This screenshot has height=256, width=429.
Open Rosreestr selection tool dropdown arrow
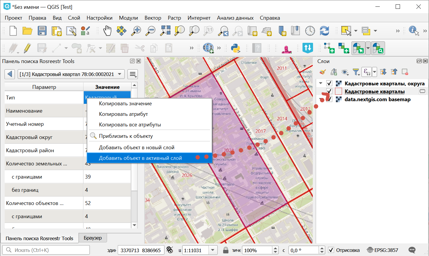(x=368, y=48)
